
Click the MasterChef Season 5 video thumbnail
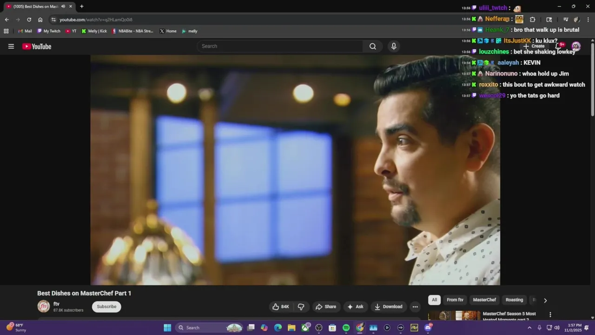[454, 315]
